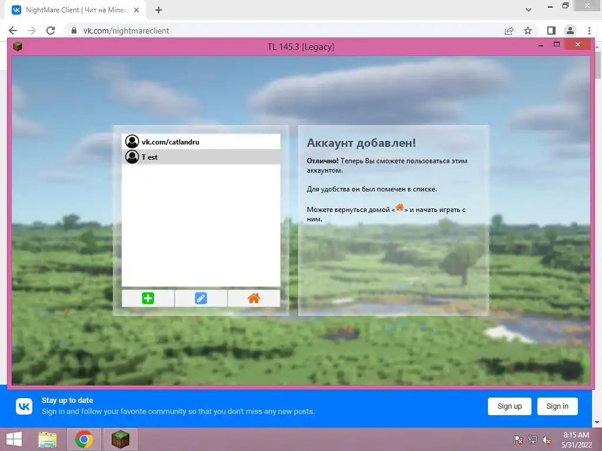The image size is (602, 451).
Task: View site information via padlock icon
Action: coord(74,31)
